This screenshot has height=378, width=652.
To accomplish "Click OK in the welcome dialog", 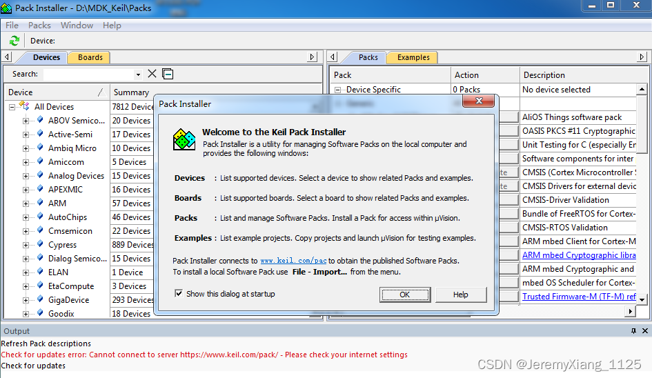I will pos(404,295).
